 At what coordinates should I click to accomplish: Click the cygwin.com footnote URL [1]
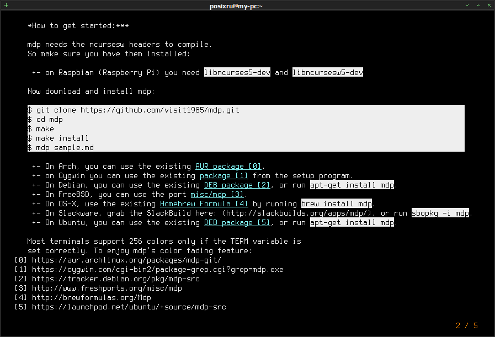pos(157,270)
